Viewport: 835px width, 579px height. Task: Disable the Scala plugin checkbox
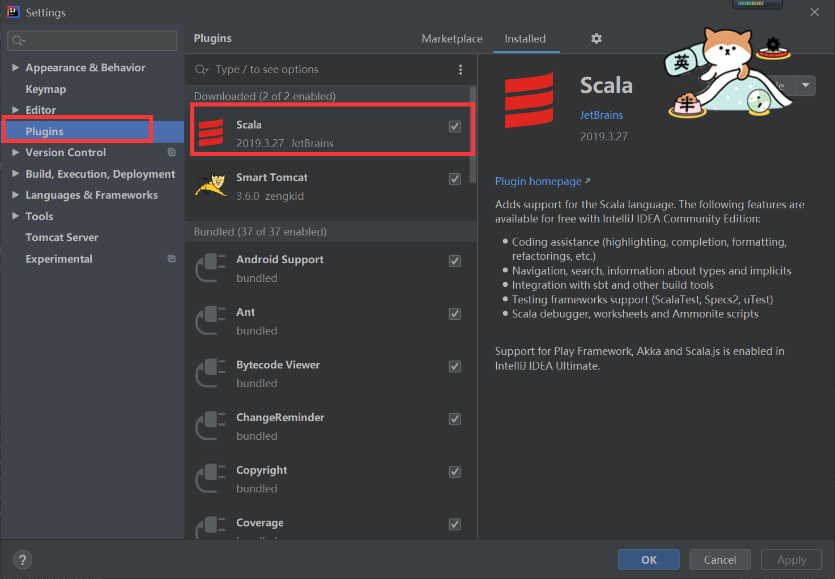(x=455, y=126)
